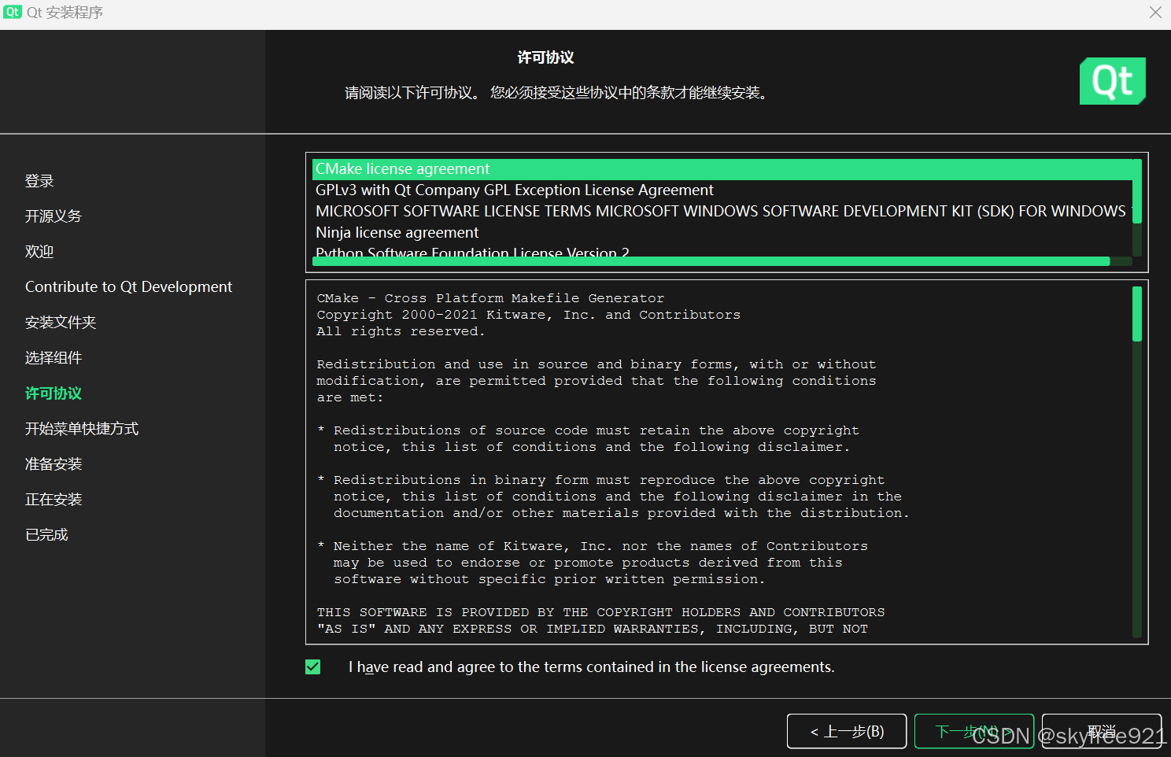Select GPLv3 with Qt Company GPL Exception license

coord(722,190)
